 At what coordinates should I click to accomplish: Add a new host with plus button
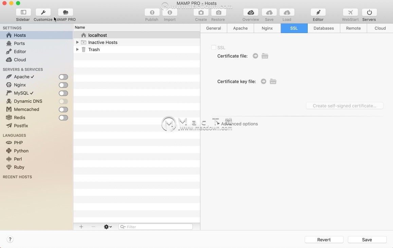click(x=81, y=227)
